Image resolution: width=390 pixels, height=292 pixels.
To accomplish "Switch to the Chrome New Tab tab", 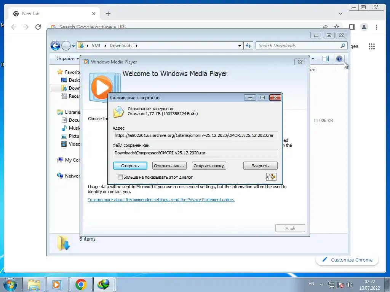I will tap(54, 14).
